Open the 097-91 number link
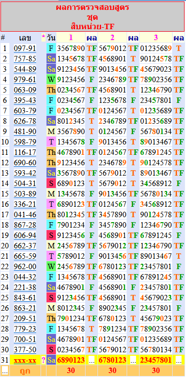 click(x=25, y=48)
